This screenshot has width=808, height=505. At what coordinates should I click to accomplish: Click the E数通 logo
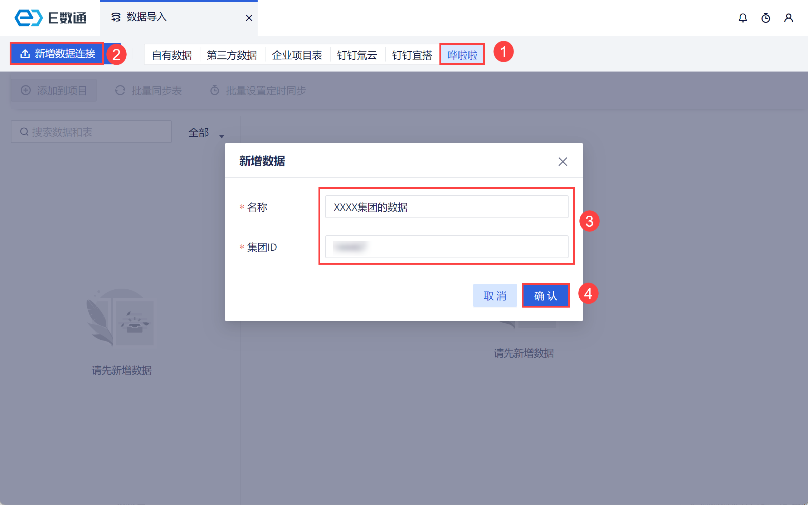[50, 18]
